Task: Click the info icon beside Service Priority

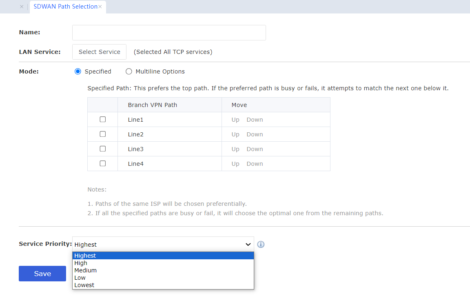Action: tap(261, 245)
